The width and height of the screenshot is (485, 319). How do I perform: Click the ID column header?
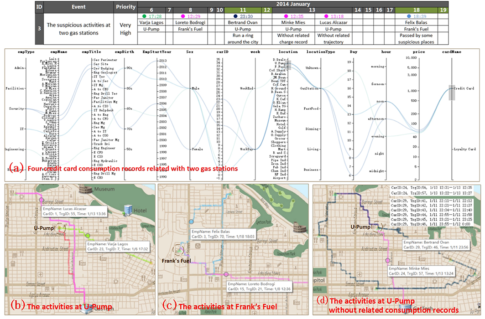point(39,7)
